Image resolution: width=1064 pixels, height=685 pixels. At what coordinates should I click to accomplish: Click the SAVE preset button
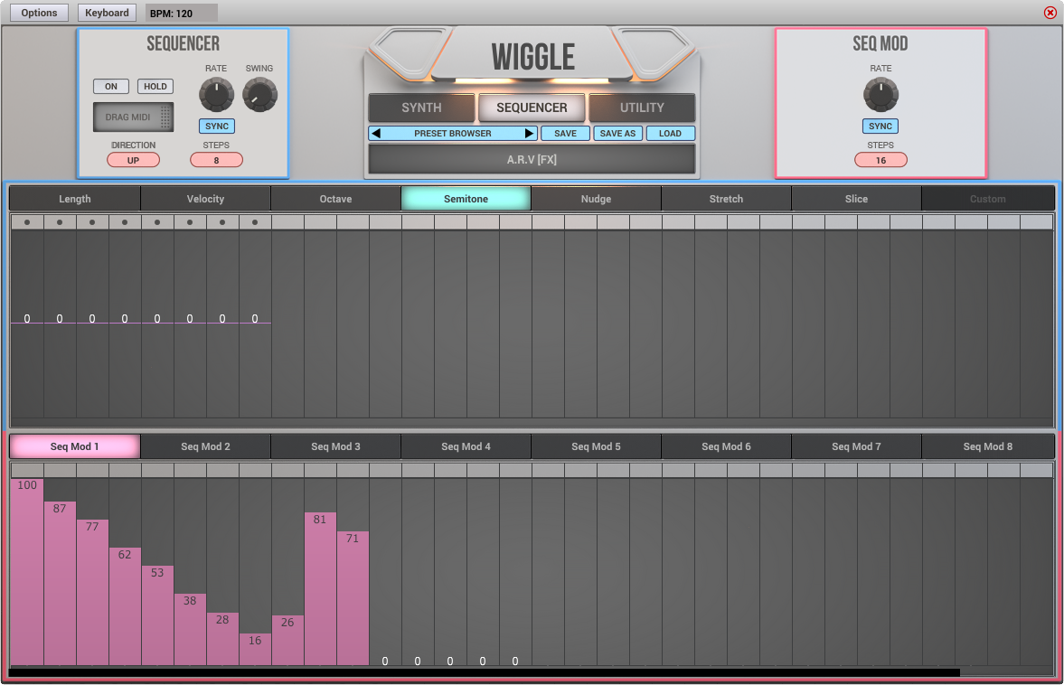click(x=565, y=134)
